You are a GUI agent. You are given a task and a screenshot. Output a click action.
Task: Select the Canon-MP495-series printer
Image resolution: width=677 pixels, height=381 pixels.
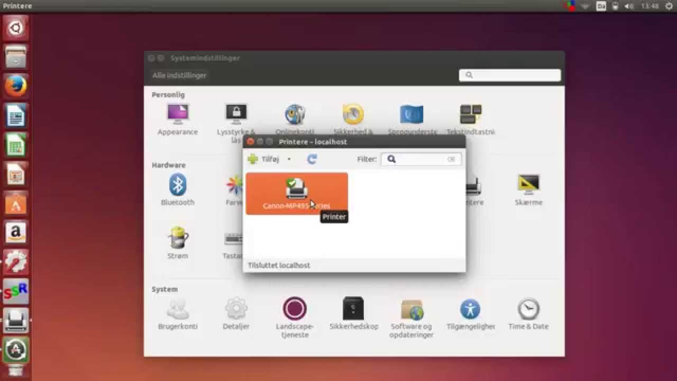(x=297, y=194)
